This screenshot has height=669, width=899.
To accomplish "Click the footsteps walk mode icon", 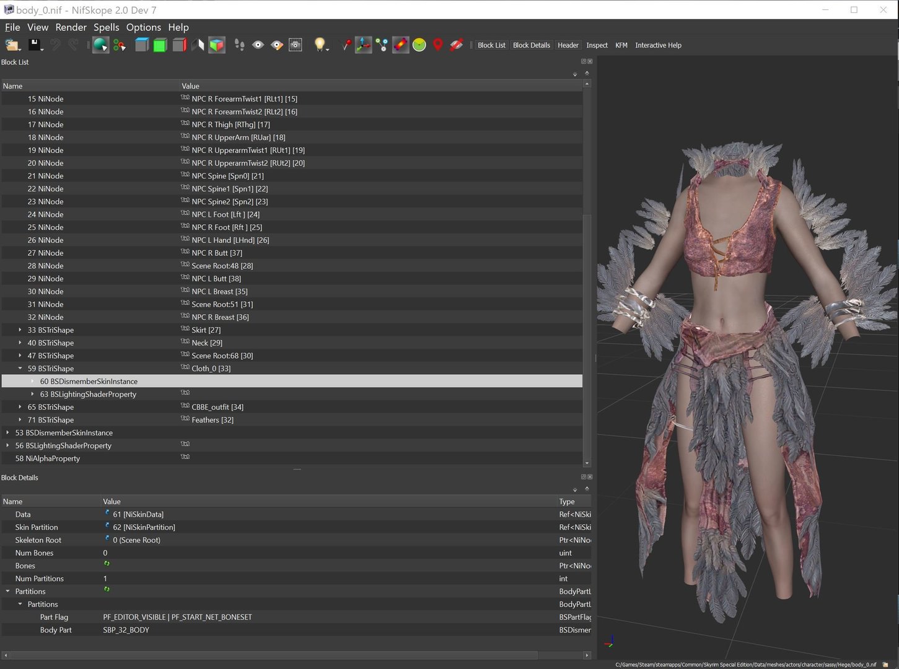I will tap(239, 45).
